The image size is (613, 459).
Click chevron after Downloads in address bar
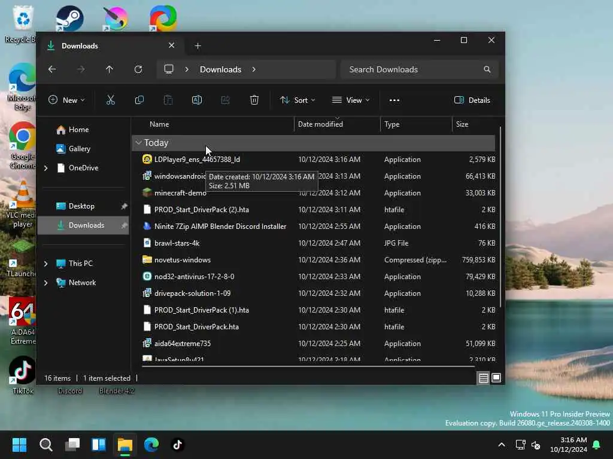click(254, 69)
